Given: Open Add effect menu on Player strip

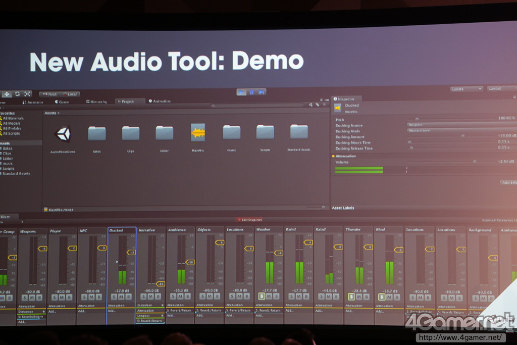Looking at the screenshot, I should [x=52, y=311].
